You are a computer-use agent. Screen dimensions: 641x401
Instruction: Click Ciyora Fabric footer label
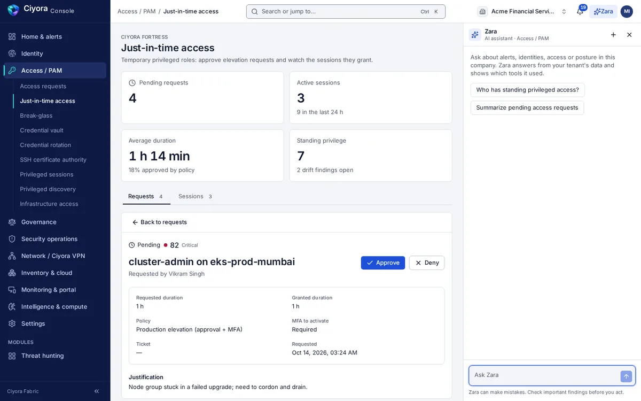[23, 391]
